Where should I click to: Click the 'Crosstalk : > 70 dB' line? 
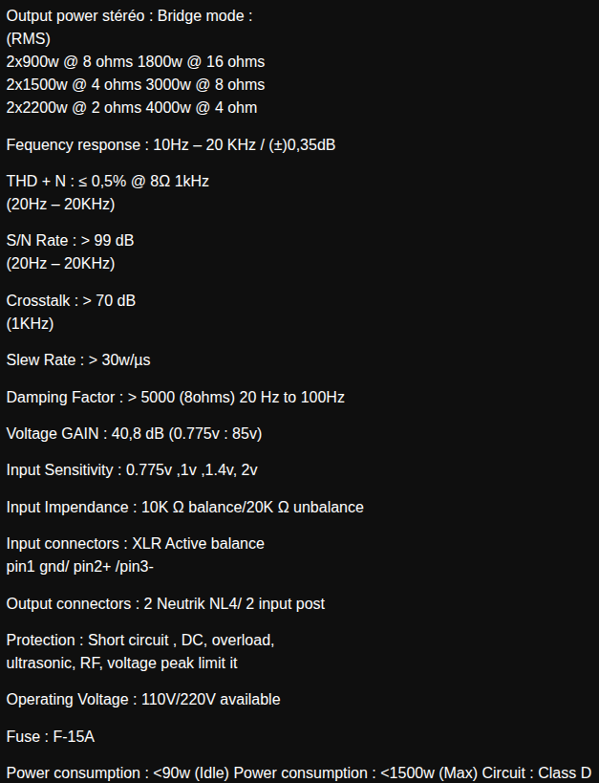pyautogui.click(x=71, y=300)
